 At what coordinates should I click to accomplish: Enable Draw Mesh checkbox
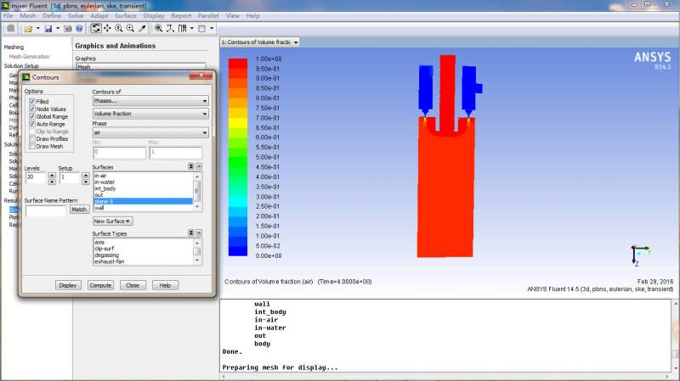coord(32,146)
